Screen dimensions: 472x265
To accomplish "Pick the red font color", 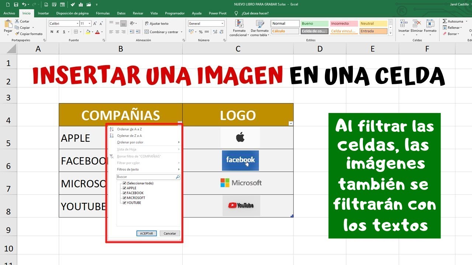I will coord(97,32).
